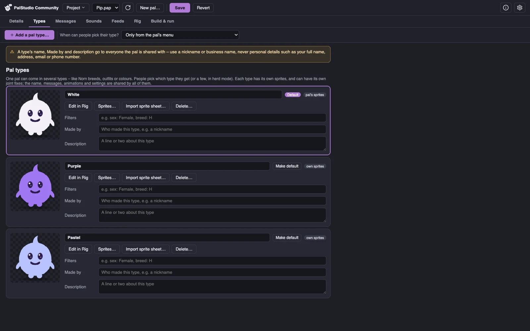The image size is (530, 331).
Task: Click the Description box for Pastel type
Action: (212, 287)
